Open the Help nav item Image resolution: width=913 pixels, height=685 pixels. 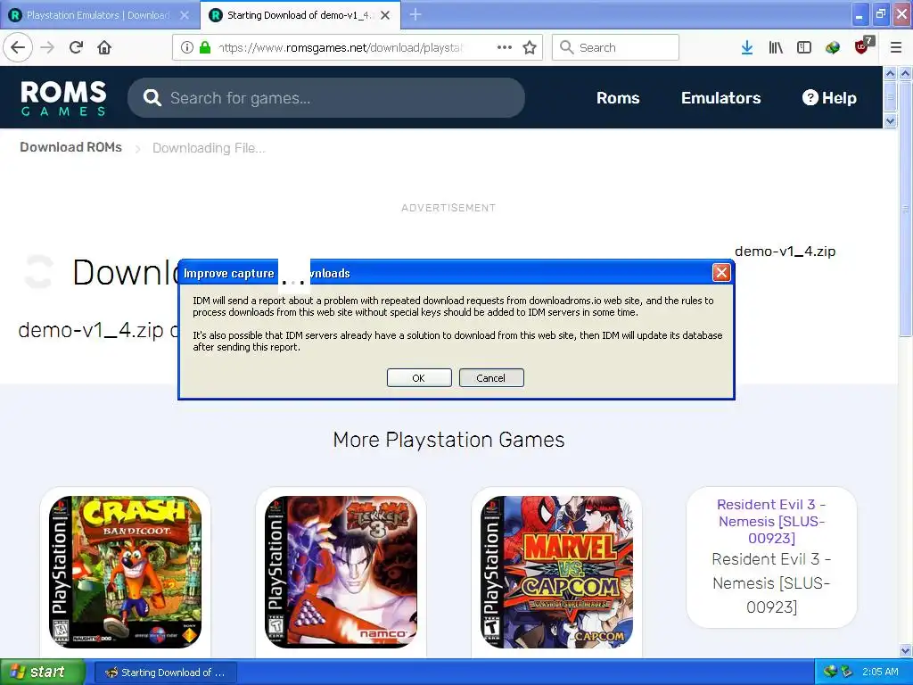coord(829,98)
